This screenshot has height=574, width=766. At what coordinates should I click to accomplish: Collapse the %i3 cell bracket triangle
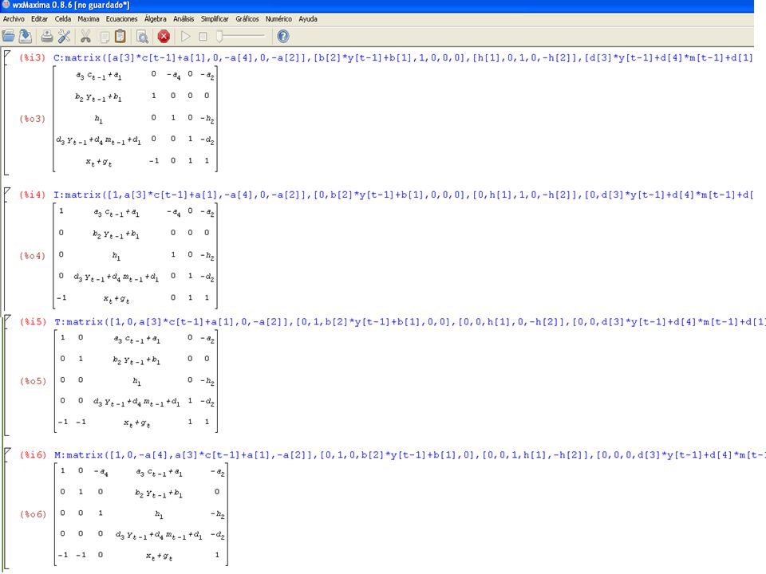[x=7, y=54]
